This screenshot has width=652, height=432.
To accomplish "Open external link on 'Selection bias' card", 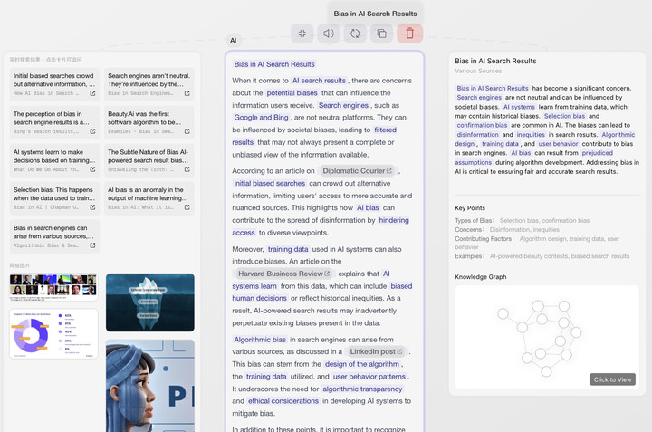I will [92, 207].
